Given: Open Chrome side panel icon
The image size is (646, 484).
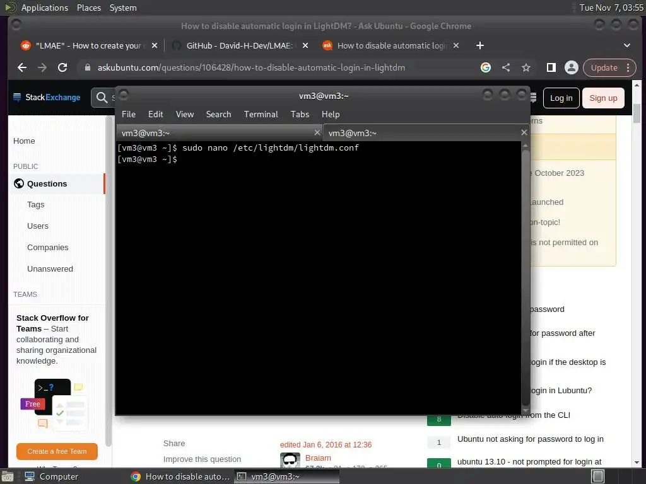Looking at the screenshot, I should click(x=551, y=67).
